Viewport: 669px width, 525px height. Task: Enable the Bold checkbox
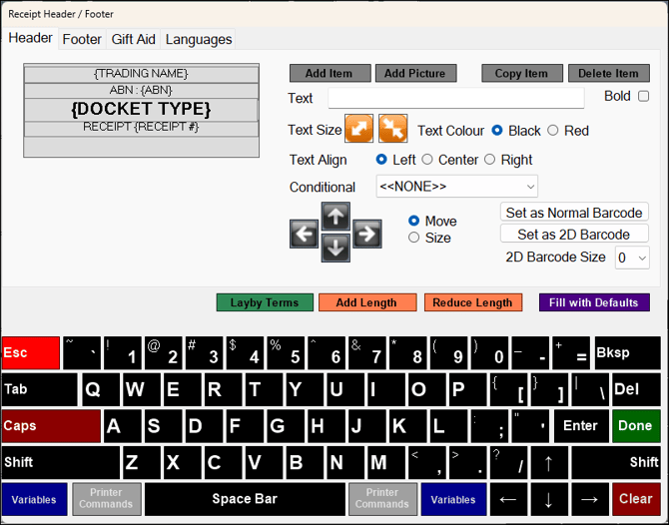(x=643, y=96)
